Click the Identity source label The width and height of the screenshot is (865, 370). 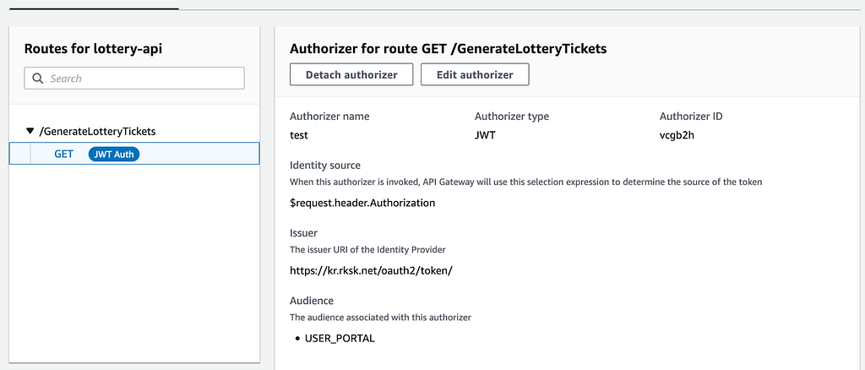pos(325,165)
